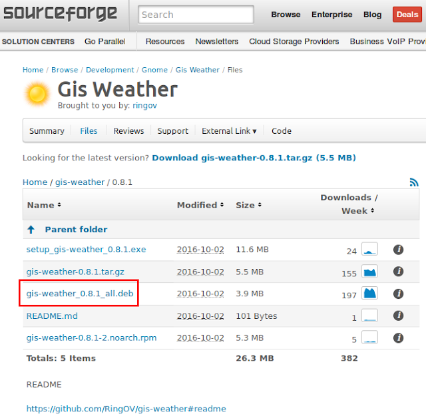426x420 pixels.
Task: Click the Parent folder up arrow icon
Action: click(31, 230)
